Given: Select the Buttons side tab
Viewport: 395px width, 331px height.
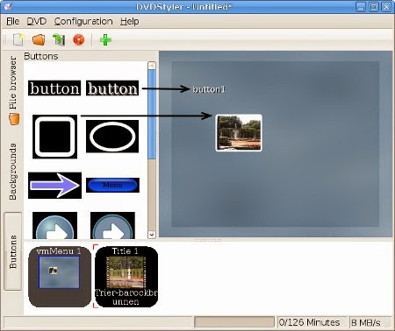Looking at the screenshot, I should tap(13, 251).
